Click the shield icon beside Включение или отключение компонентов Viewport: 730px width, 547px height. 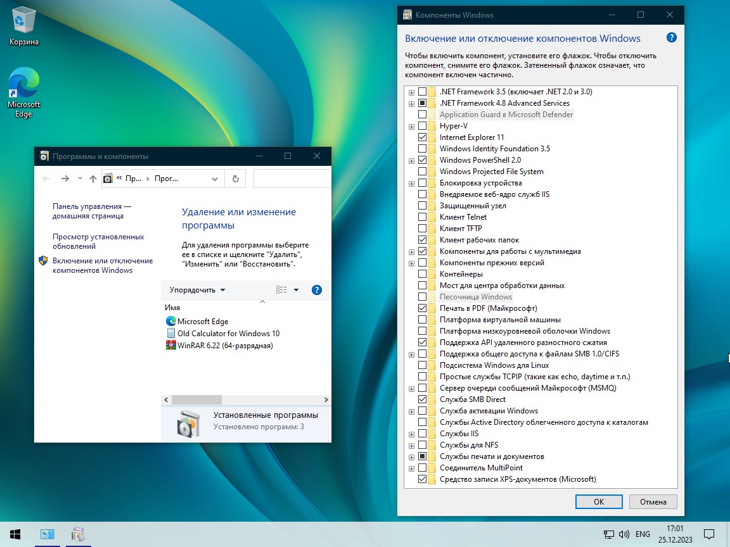pyautogui.click(x=43, y=260)
